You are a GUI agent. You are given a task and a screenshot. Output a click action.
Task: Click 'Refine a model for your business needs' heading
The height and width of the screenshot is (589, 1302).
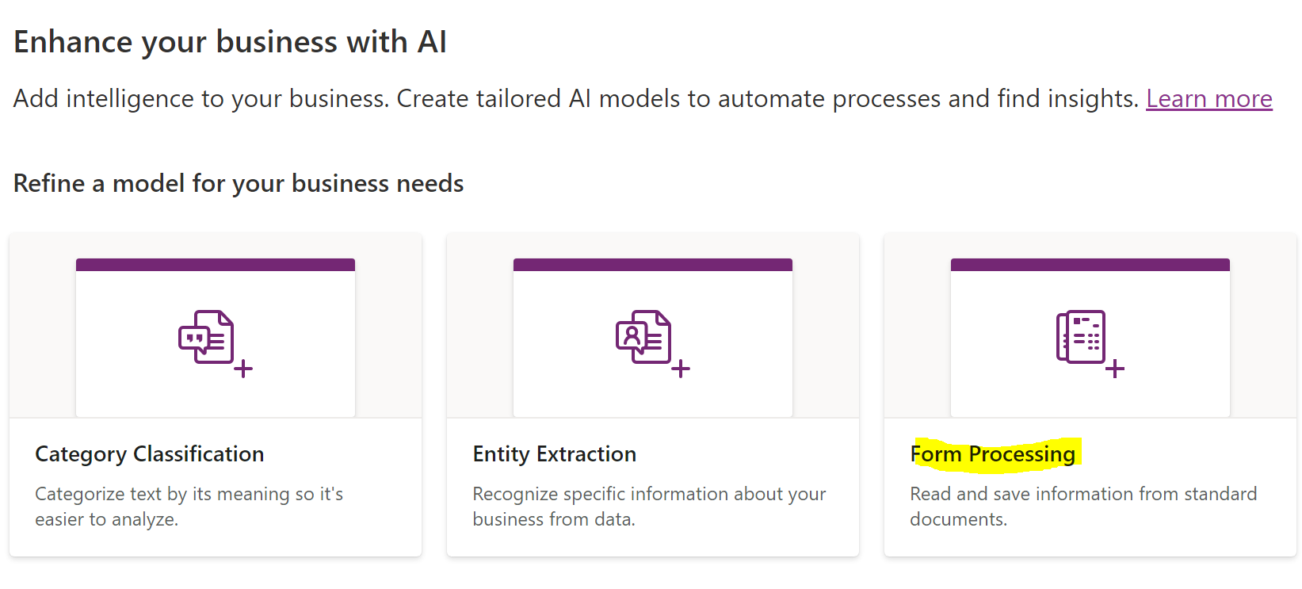(239, 184)
